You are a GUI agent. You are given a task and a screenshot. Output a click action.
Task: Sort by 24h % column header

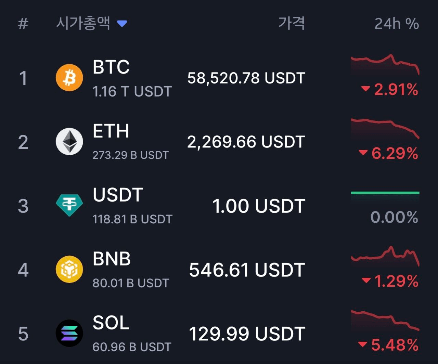coord(397,24)
